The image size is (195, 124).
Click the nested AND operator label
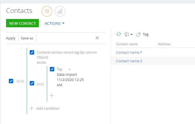(x=40, y=84)
